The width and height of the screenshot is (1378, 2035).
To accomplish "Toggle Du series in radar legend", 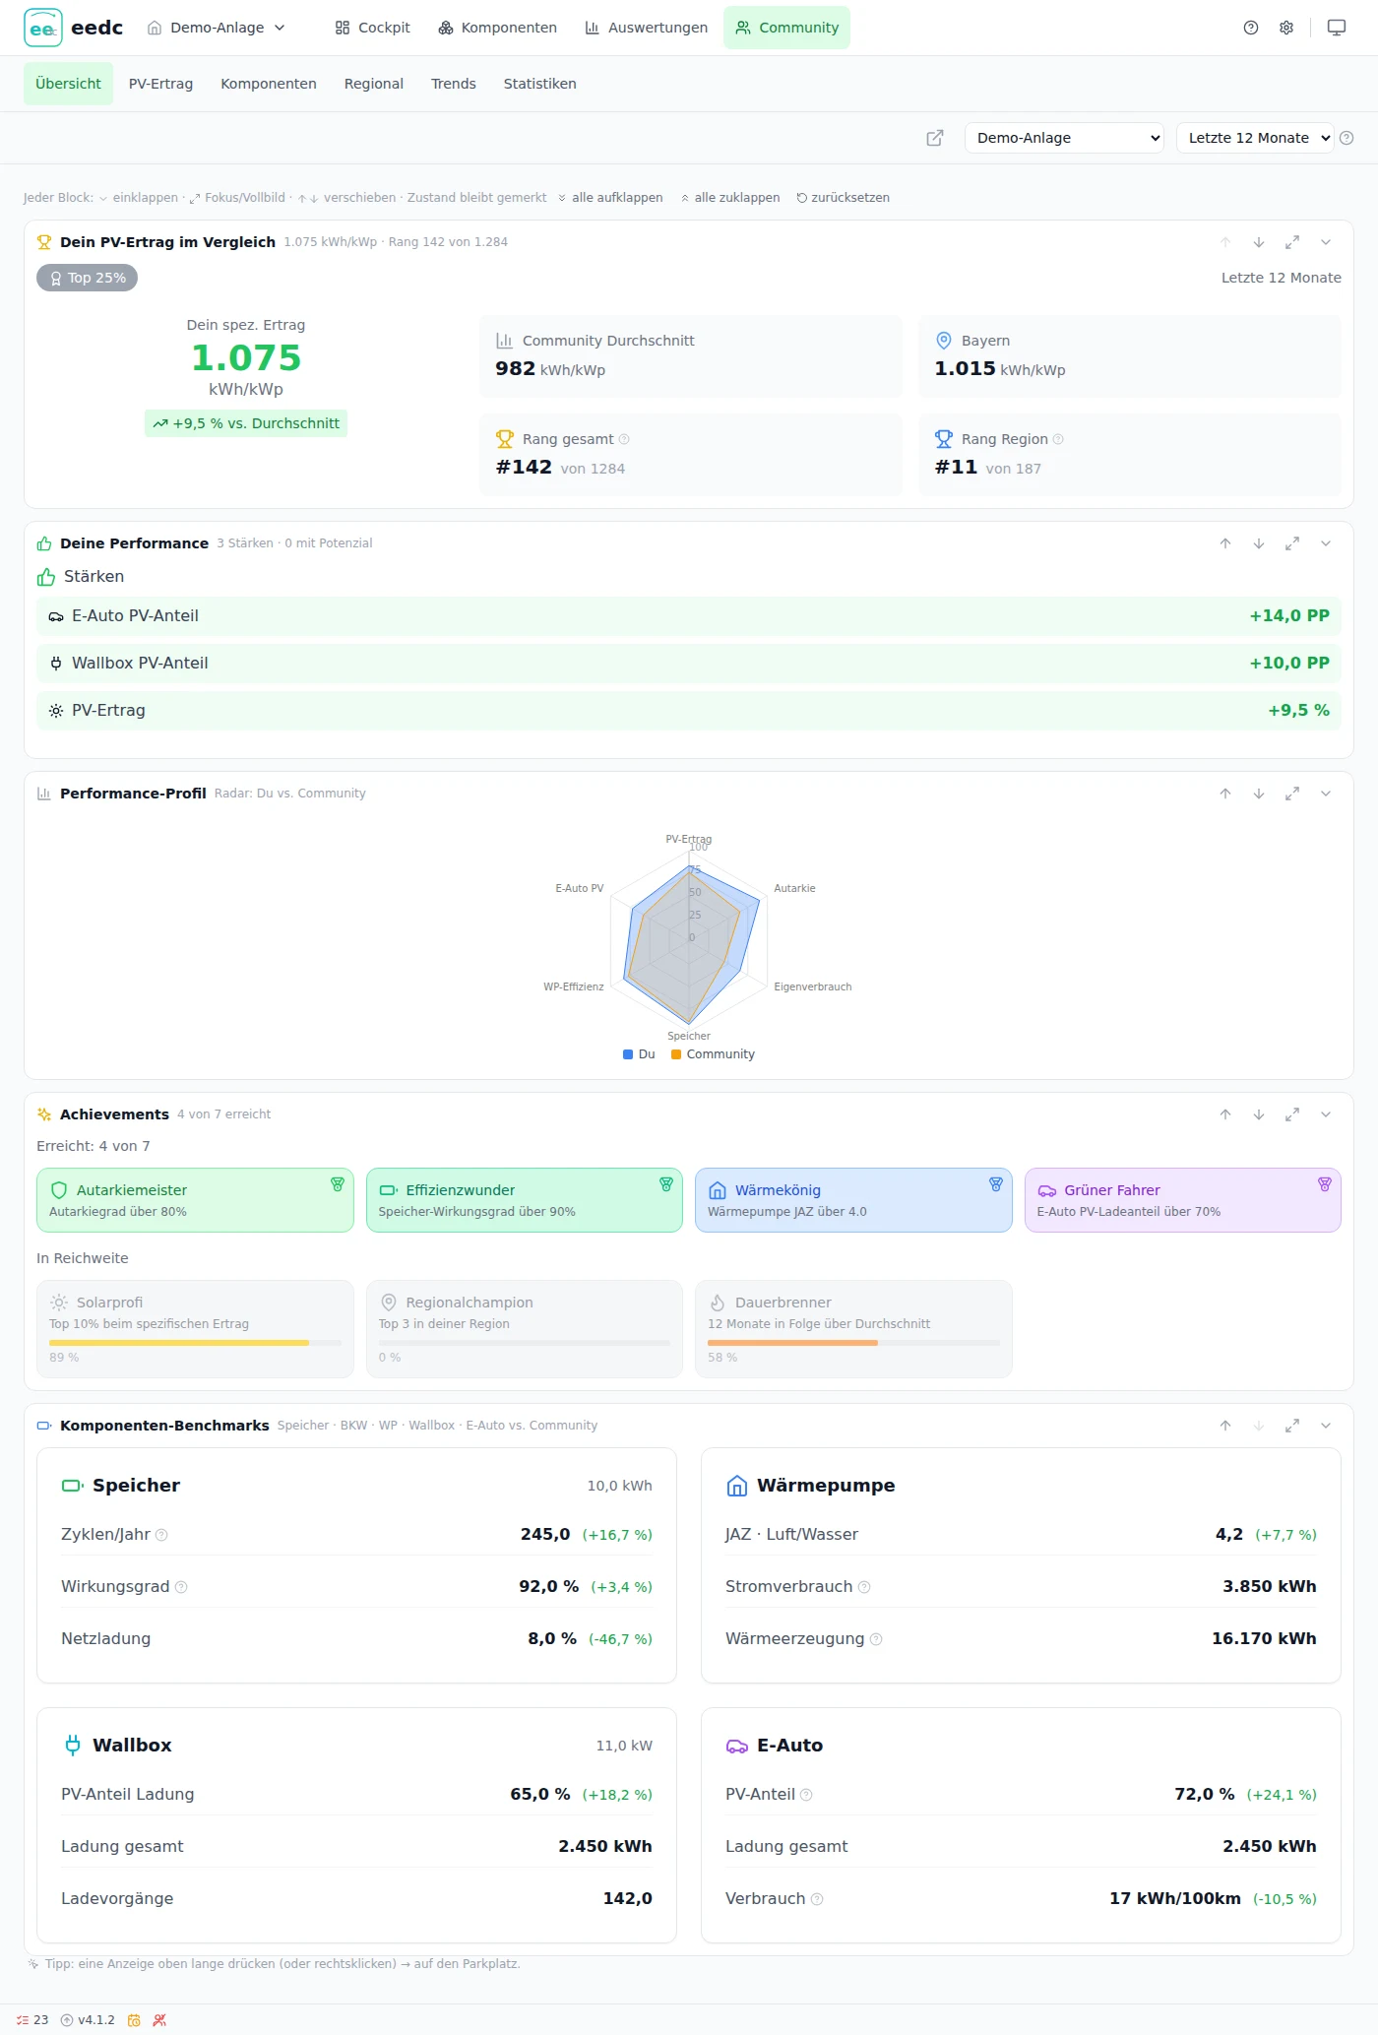I will pyautogui.click(x=639, y=1054).
